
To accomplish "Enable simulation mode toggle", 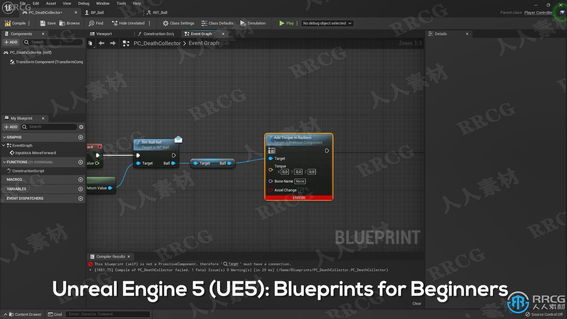I will point(253,23).
